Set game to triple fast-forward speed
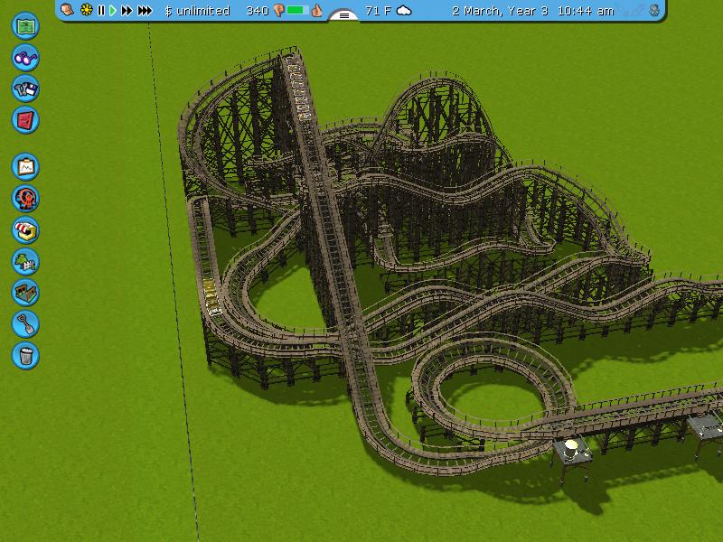The height and width of the screenshot is (542, 723). click(145, 10)
